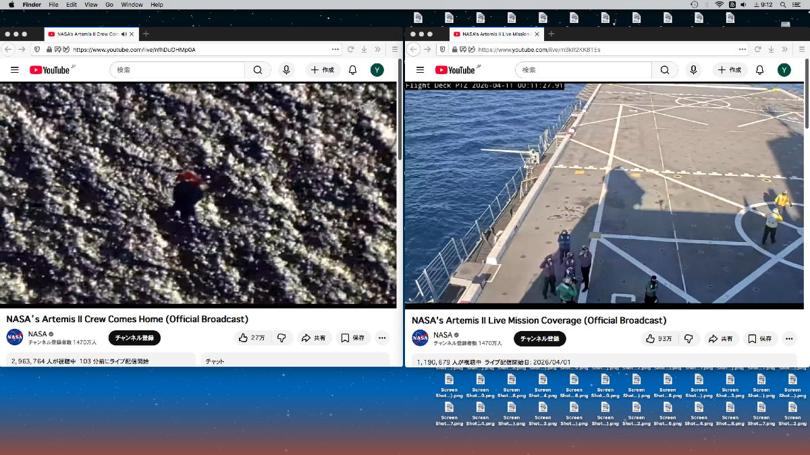
Task: Click the 検索 search field in right window
Action: point(584,70)
